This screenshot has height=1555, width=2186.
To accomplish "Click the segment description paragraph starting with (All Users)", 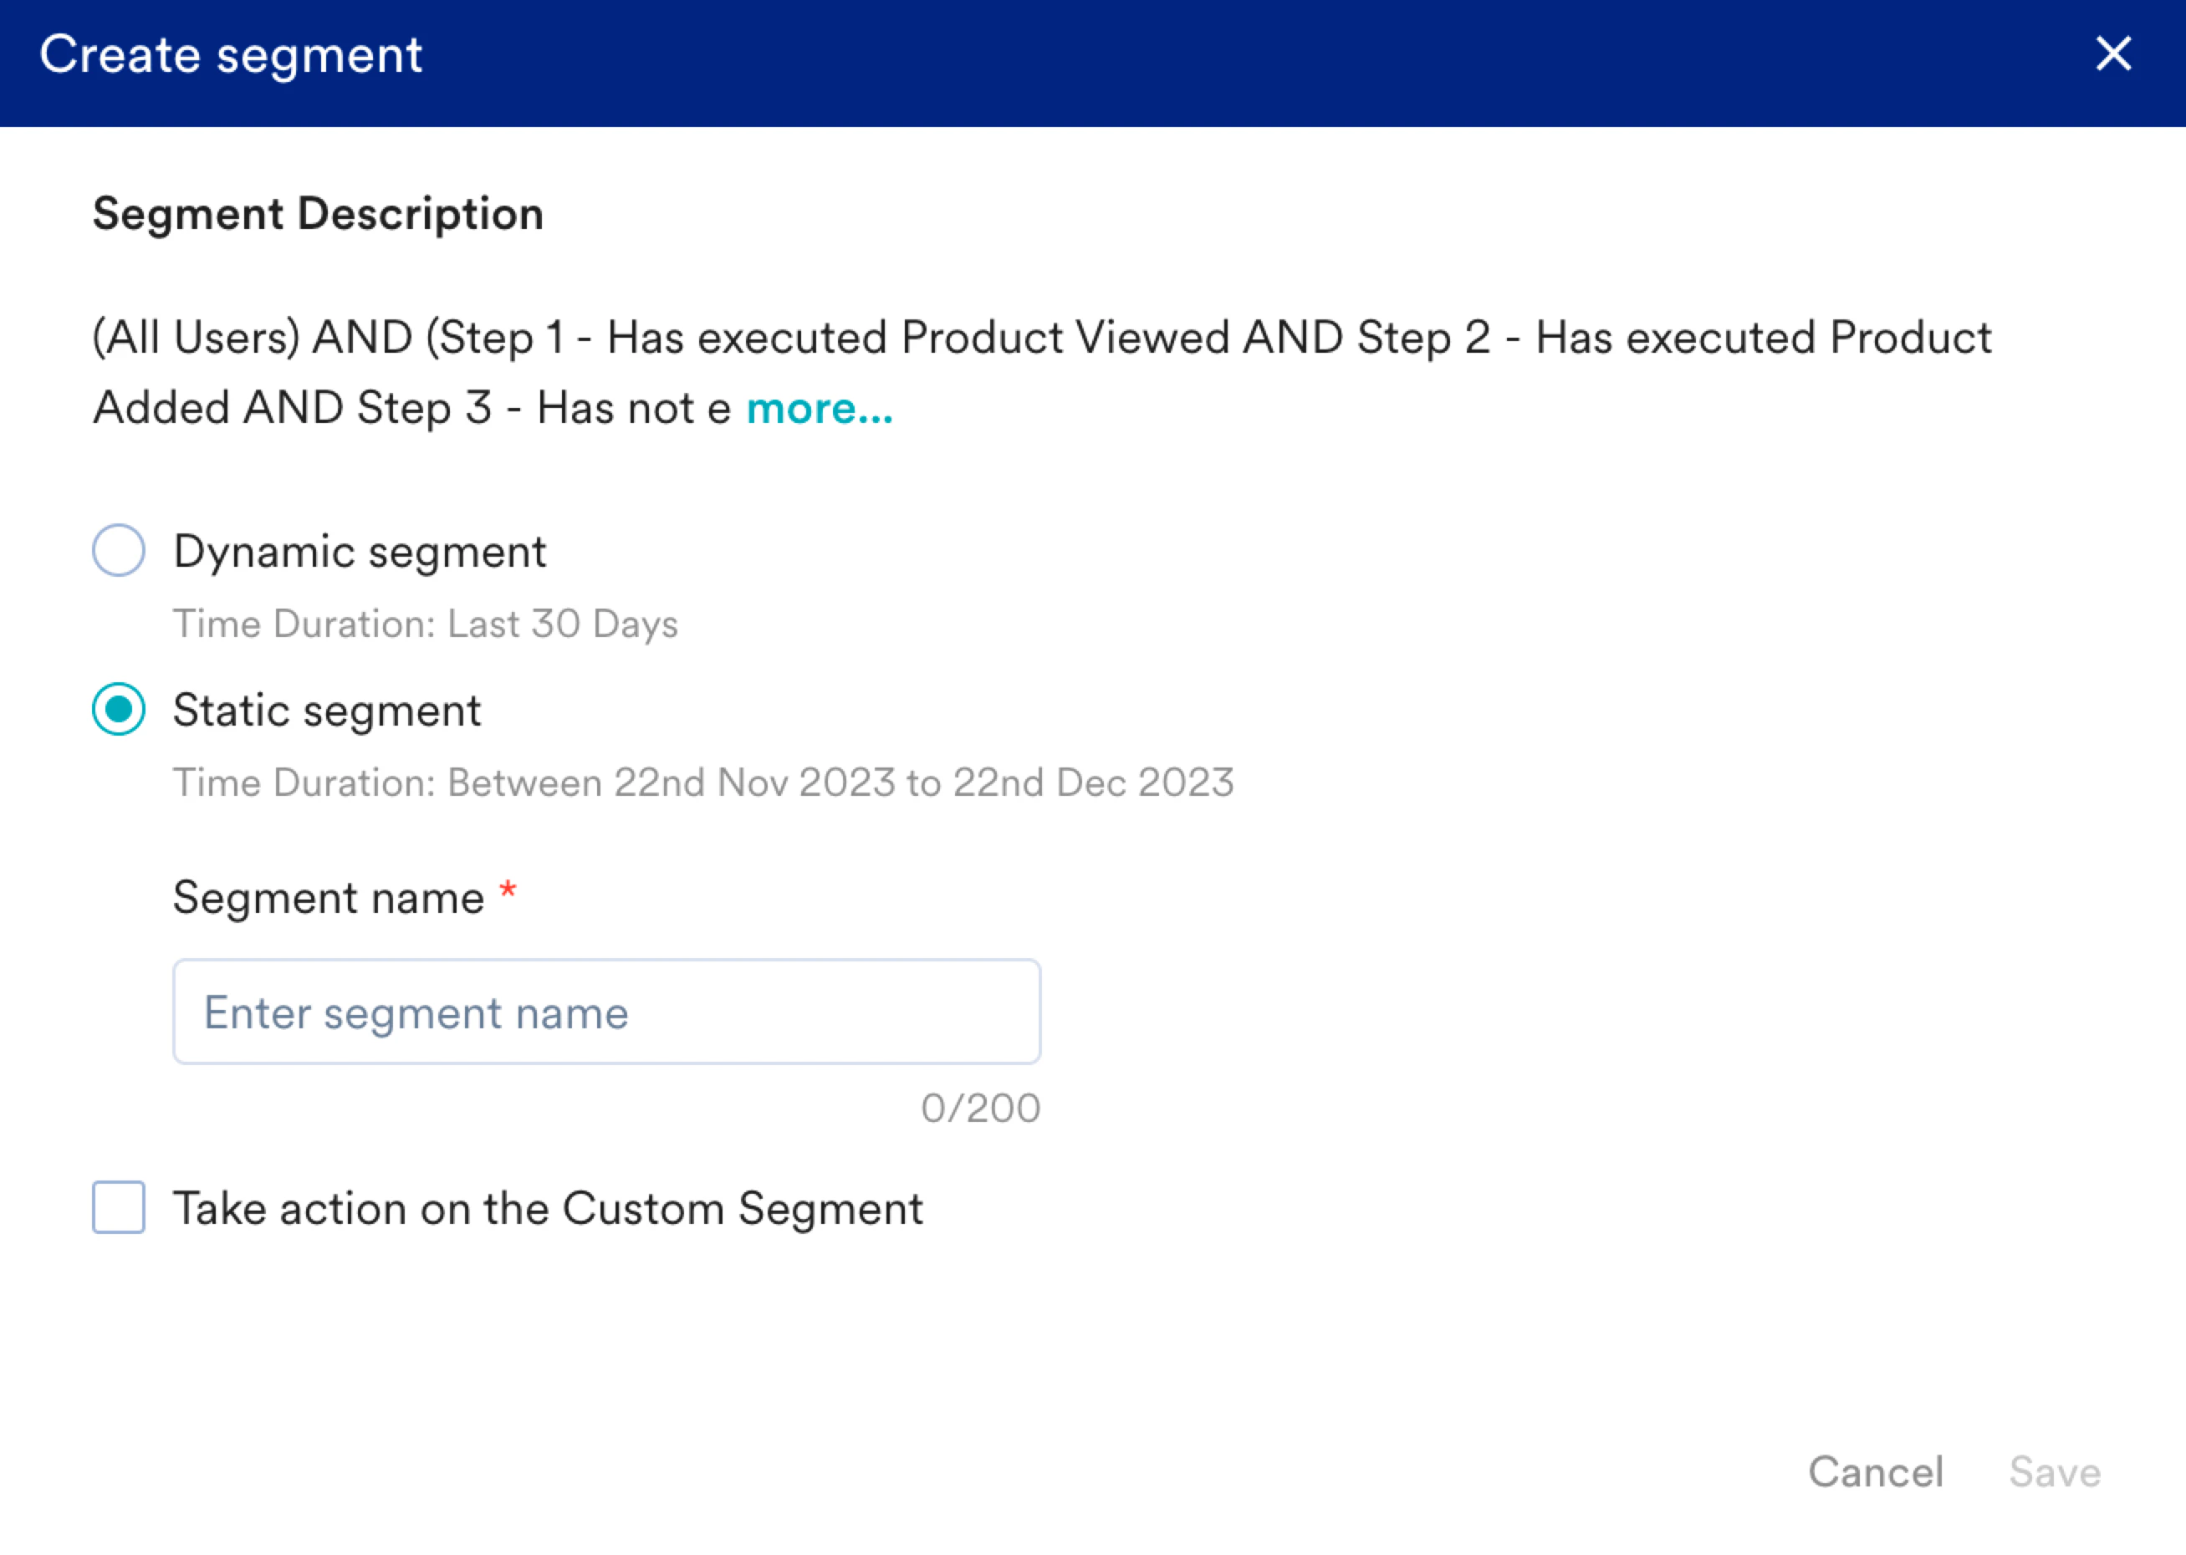I will coord(1041,338).
